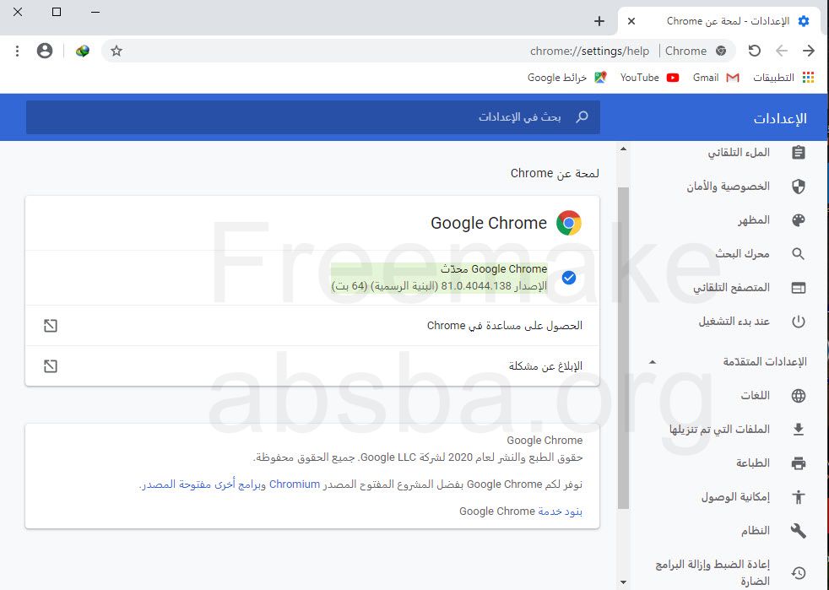829x590 pixels.
Task: Click the download icon beside الملفات التي تم تنزيلها
Action: [x=799, y=430]
